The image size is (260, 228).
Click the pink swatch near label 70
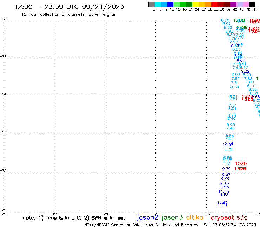click(x=246, y=5)
